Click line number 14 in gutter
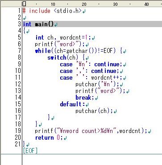 point(18,97)
